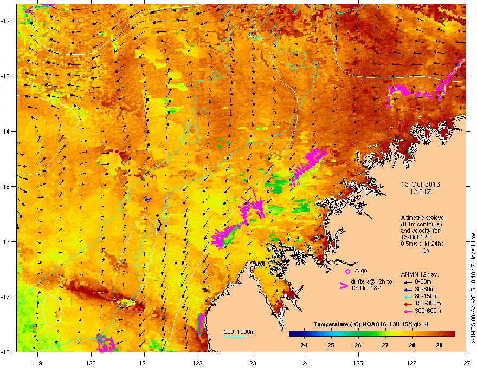Click the longitude label '120'
477x368 pixels.
pos(91,363)
